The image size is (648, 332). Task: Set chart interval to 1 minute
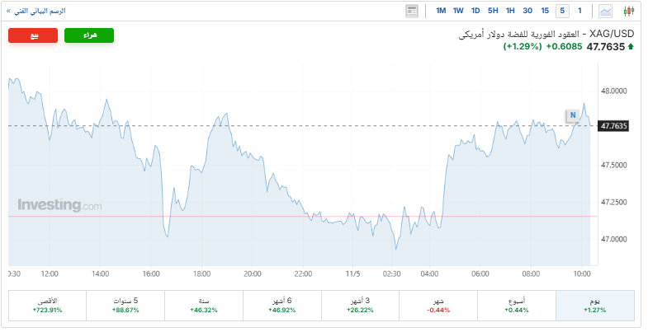[579, 11]
